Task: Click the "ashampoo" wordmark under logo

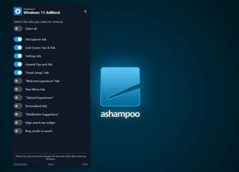Action: tap(120, 114)
